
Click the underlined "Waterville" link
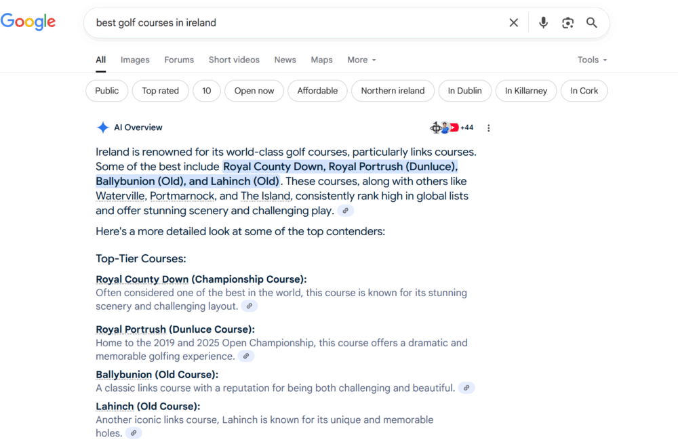tap(120, 196)
